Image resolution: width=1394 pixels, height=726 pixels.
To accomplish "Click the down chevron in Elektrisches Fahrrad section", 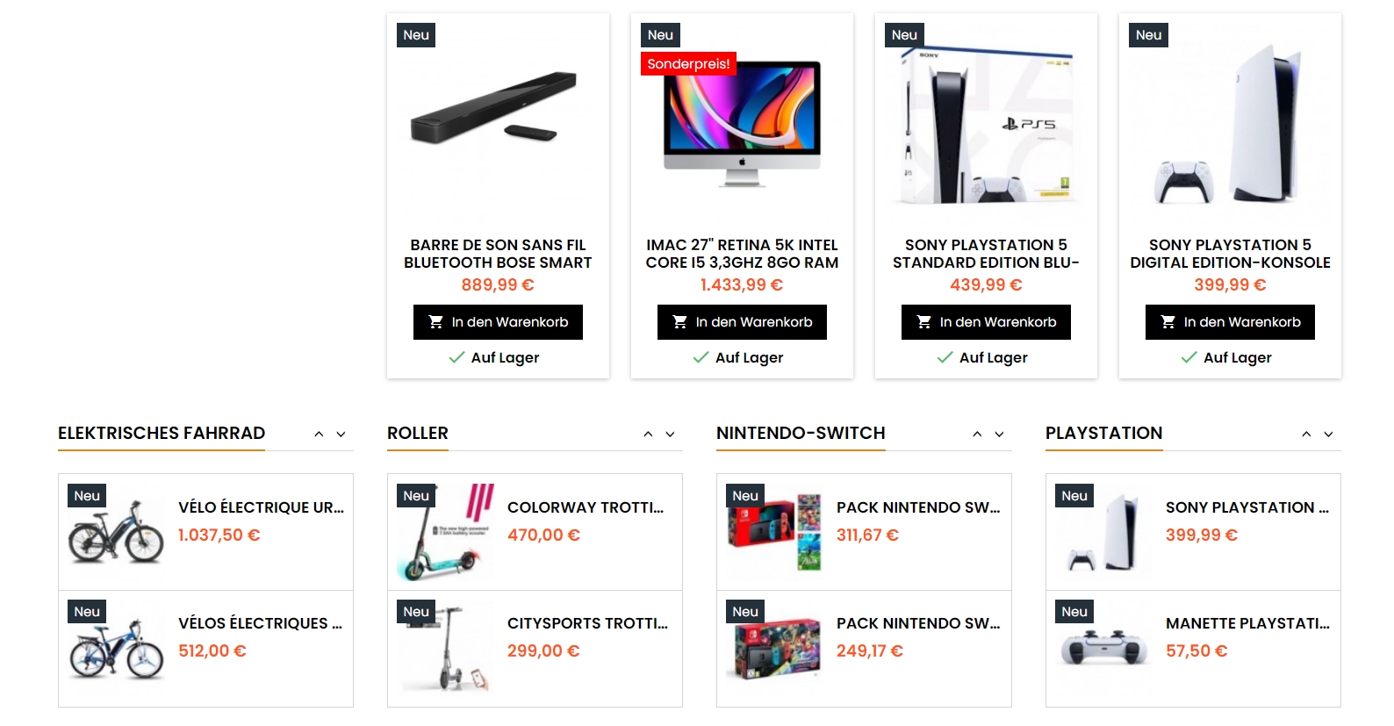I will pos(341,435).
